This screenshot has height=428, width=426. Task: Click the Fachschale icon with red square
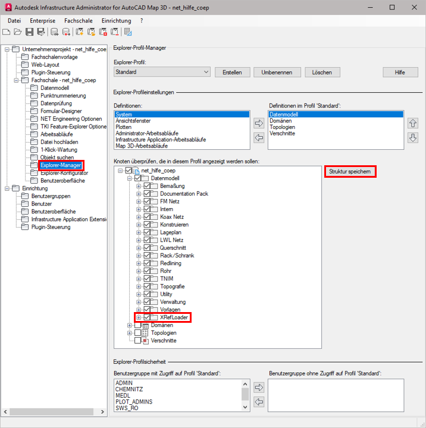coord(103,32)
